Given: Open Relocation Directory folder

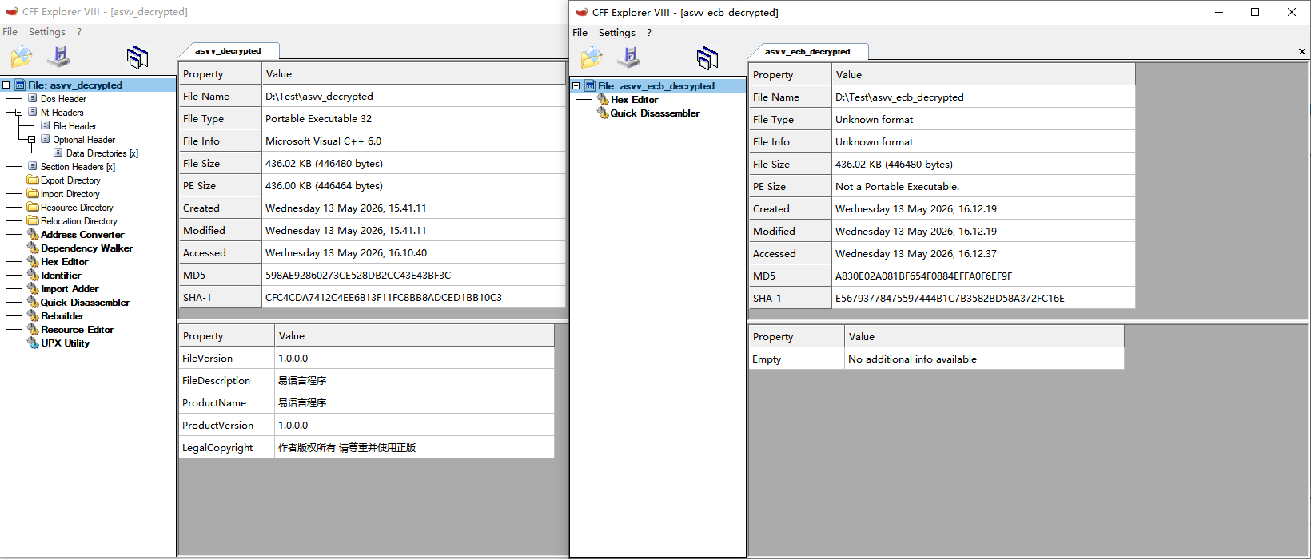Looking at the screenshot, I should click(79, 221).
